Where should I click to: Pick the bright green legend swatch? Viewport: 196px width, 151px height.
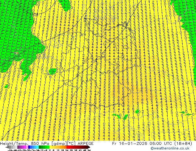coord(48,147)
